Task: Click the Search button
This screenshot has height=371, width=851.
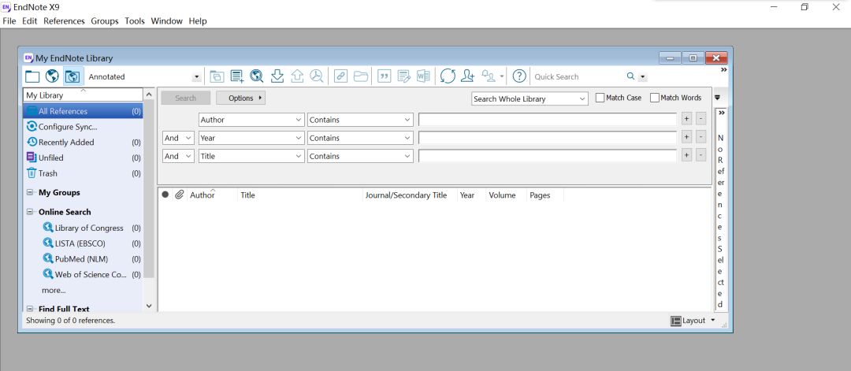Action: tap(186, 98)
